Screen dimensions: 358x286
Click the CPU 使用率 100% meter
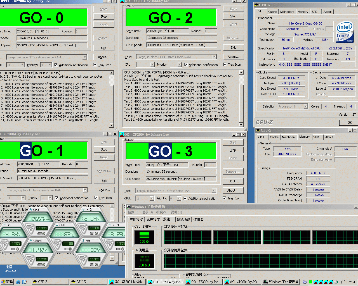tap(144, 237)
